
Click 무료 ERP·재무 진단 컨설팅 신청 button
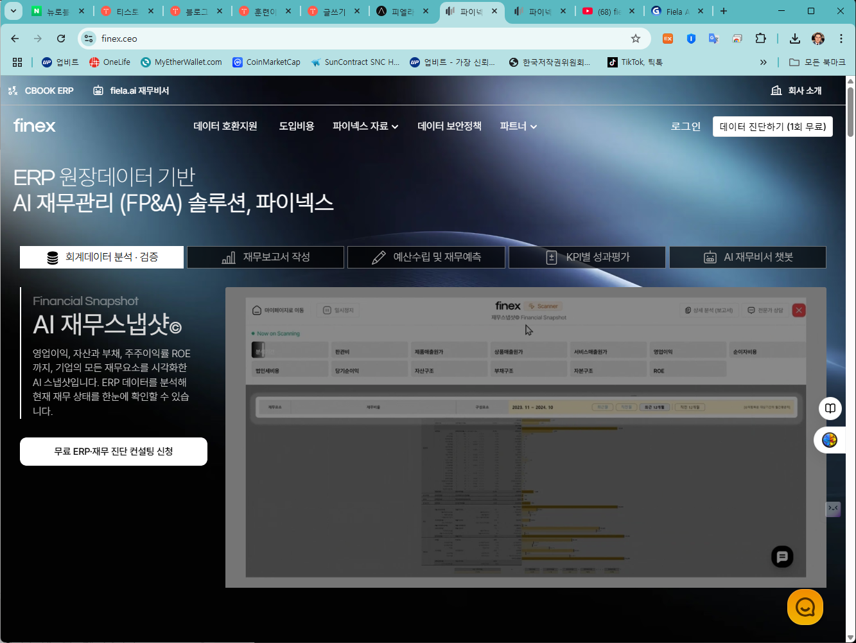(114, 452)
